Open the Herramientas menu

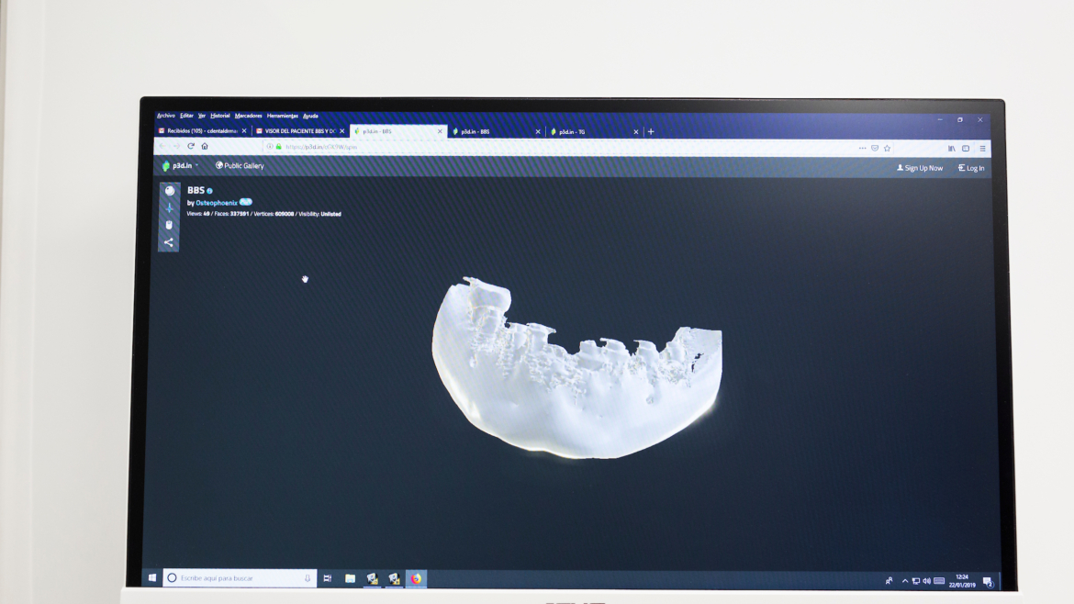pyautogui.click(x=282, y=116)
